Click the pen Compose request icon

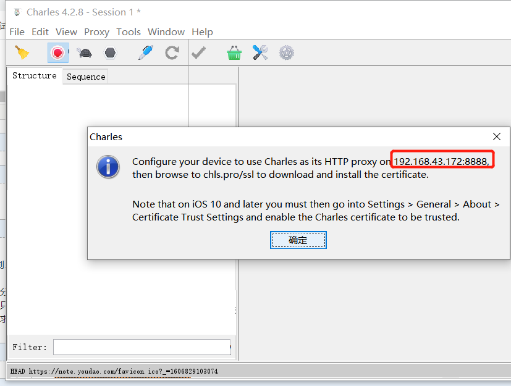coord(146,52)
